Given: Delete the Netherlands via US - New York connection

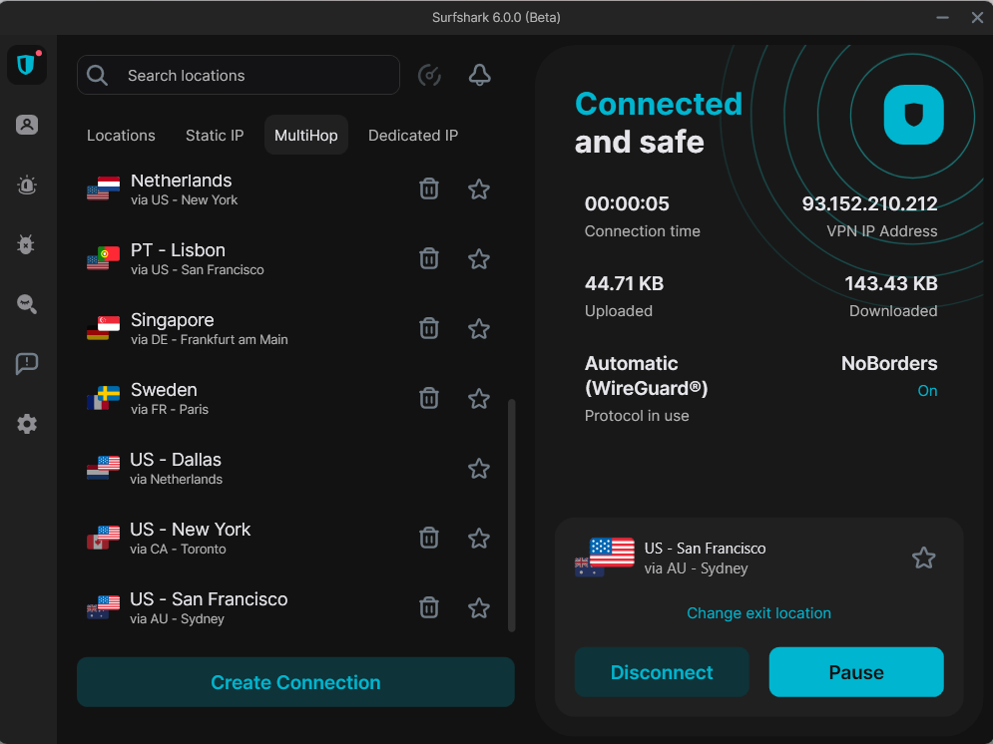Looking at the screenshot, I should coord(429,189).
